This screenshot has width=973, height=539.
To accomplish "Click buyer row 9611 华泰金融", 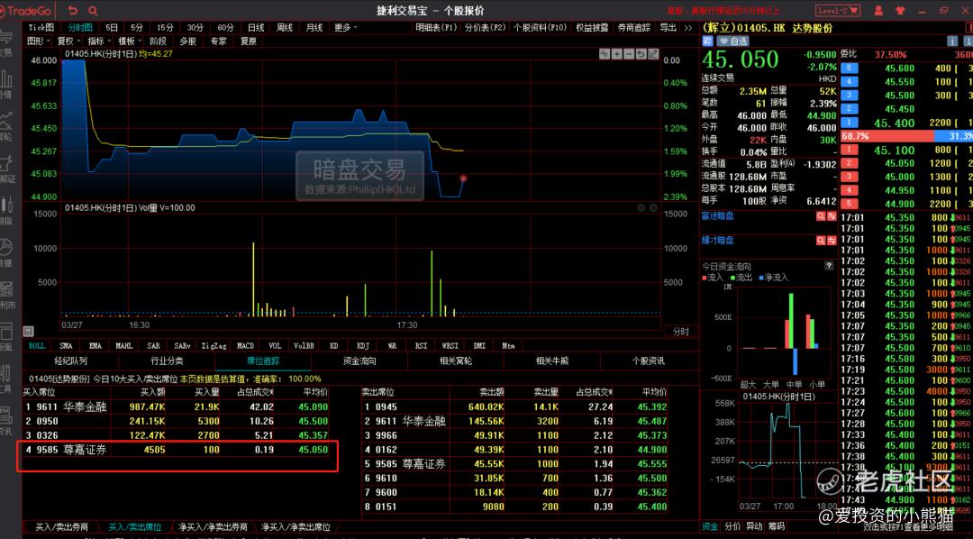I will (176, 407).
